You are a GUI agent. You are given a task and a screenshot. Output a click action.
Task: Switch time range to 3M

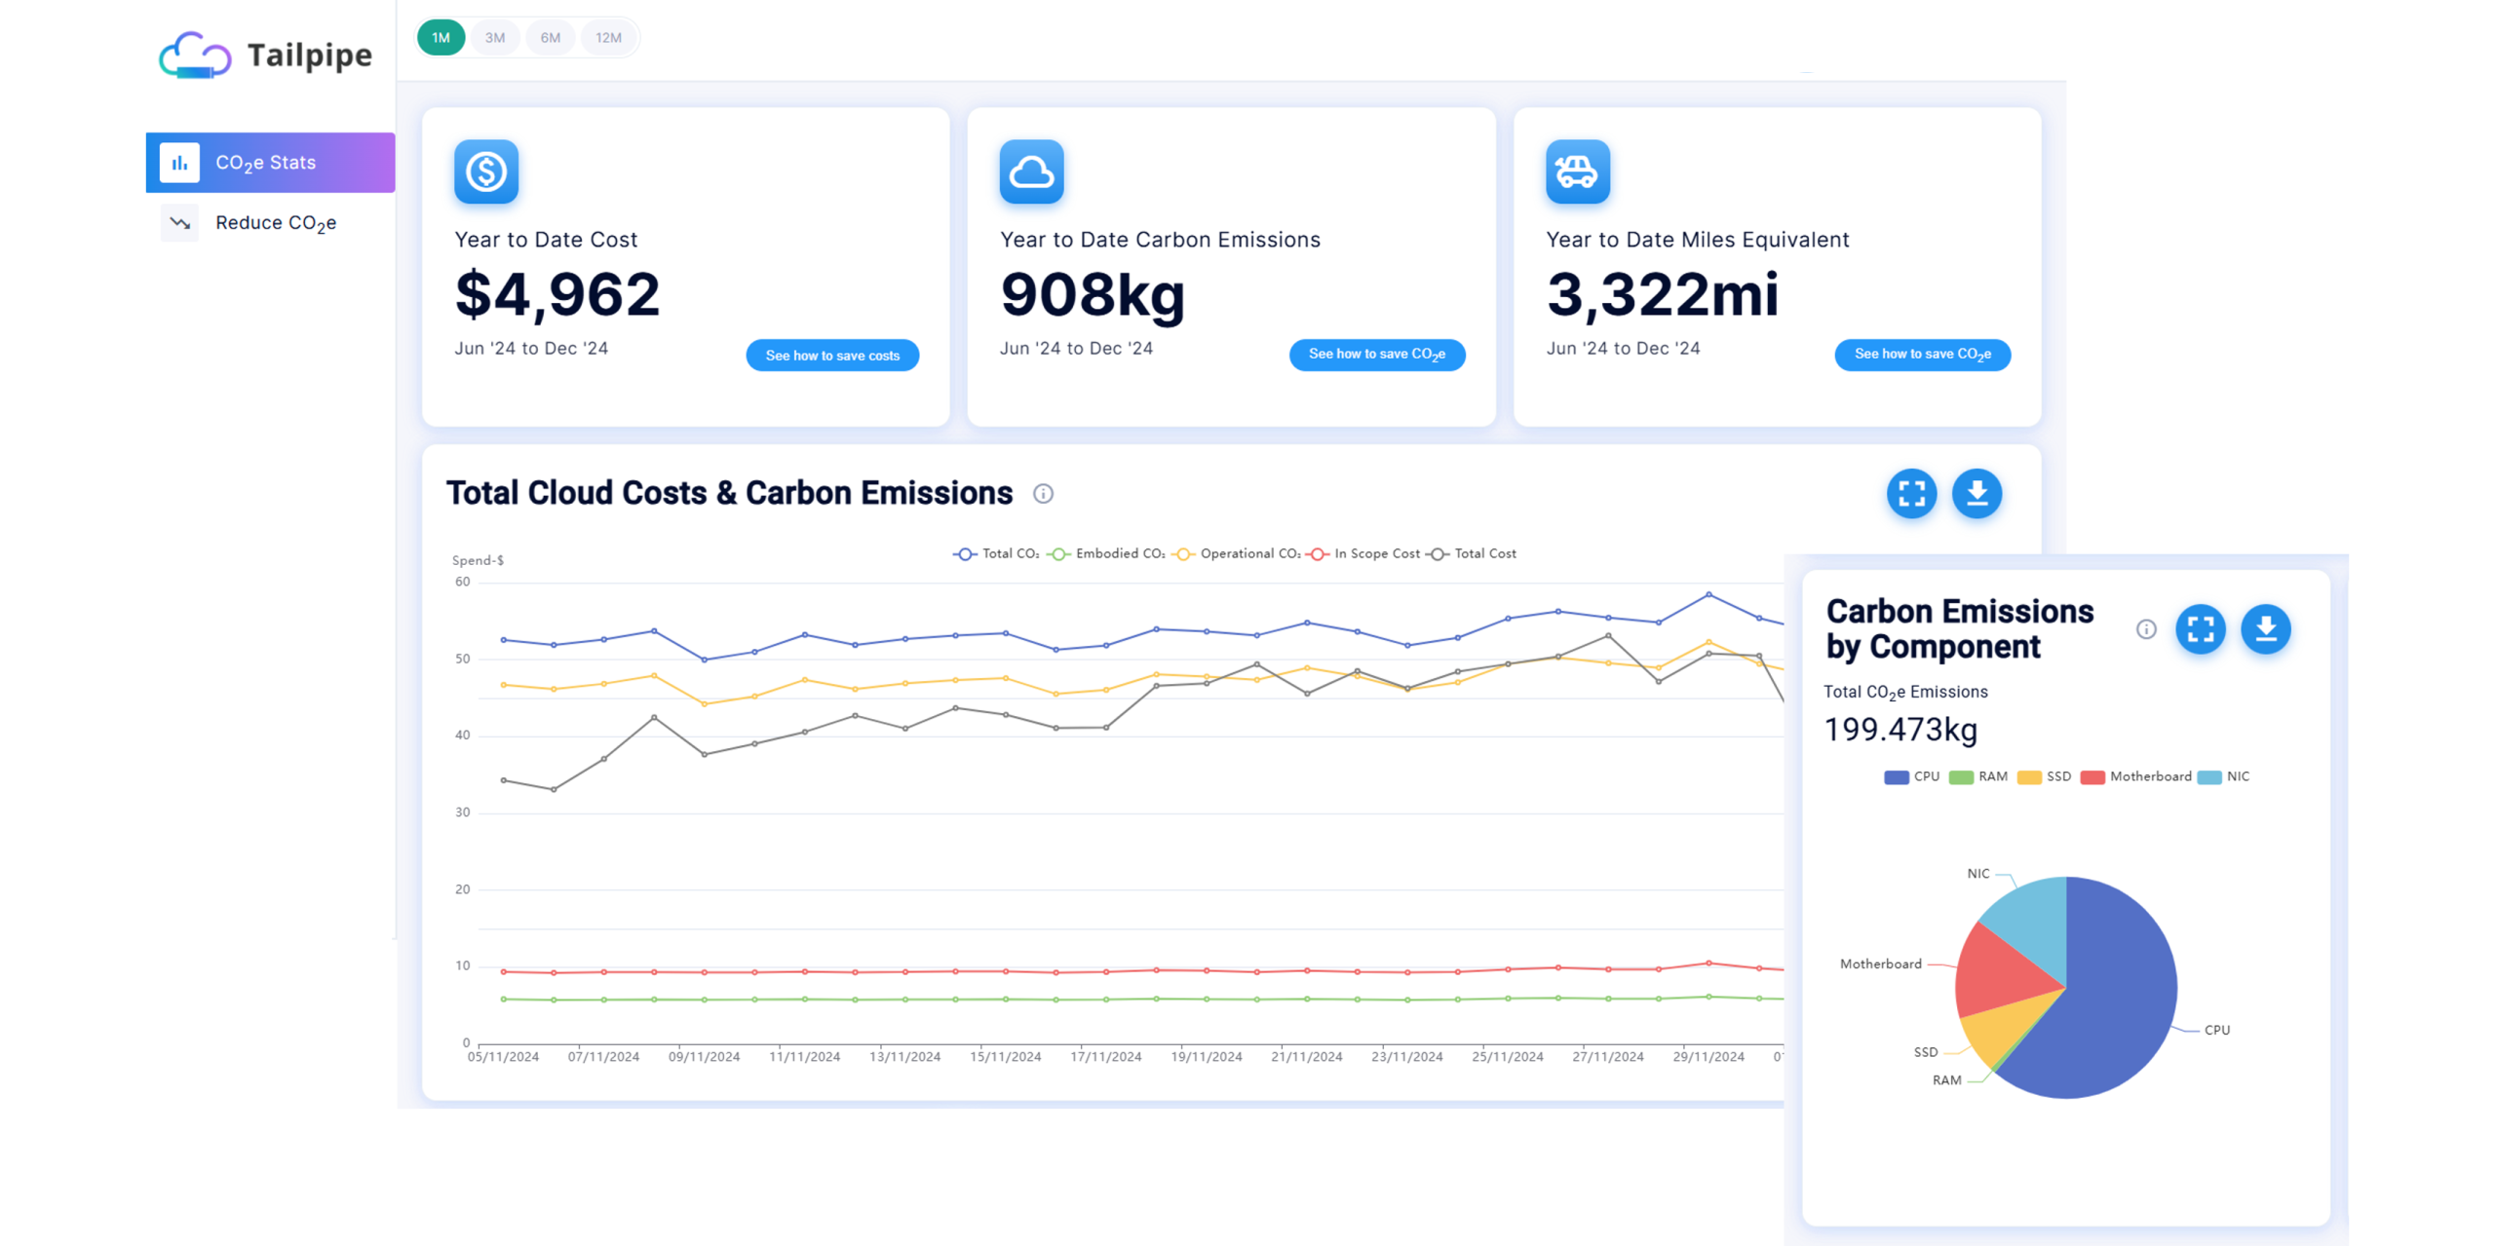pyautogui.click(x=495, y=38)
